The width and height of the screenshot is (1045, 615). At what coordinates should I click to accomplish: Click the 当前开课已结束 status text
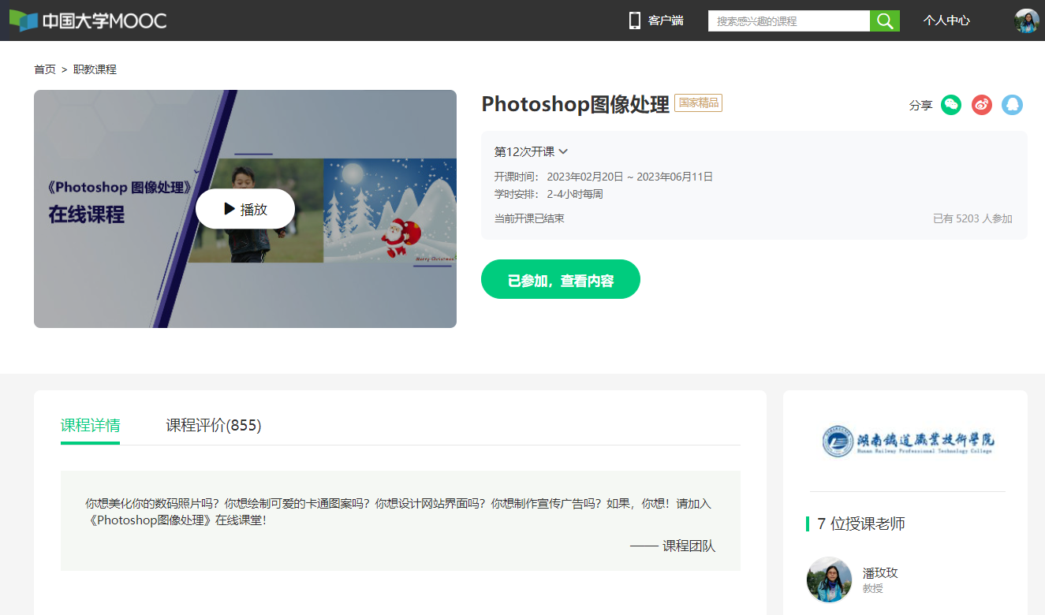coord(529,218)
